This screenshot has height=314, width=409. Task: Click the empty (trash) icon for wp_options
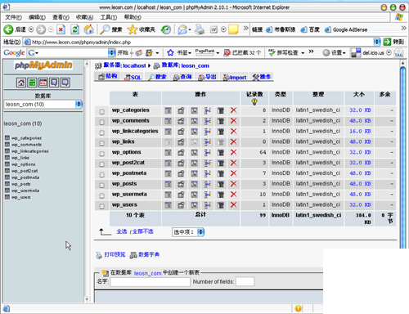221,152
